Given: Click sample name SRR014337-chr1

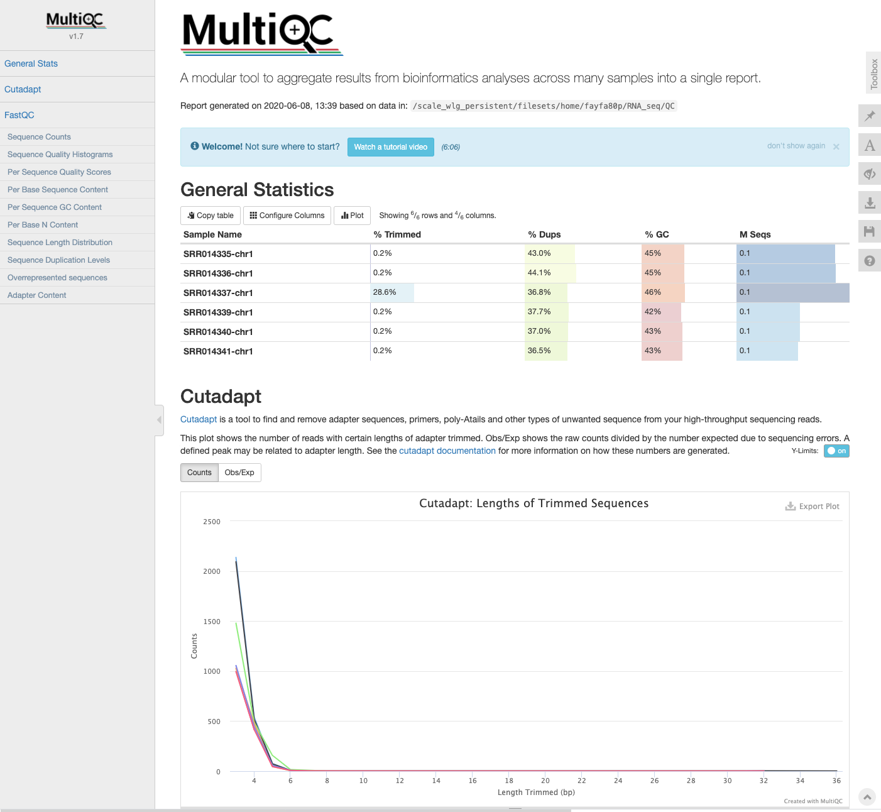Looking at the screenshot, I should [x=218, y=293].
